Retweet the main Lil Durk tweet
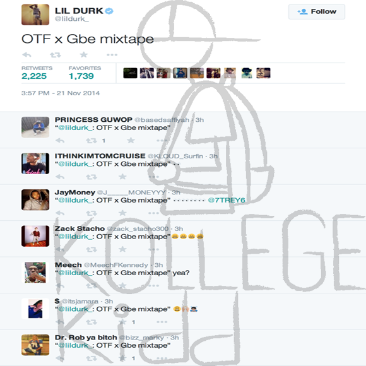Screen dimensions: 366x366 click(56, 55)
